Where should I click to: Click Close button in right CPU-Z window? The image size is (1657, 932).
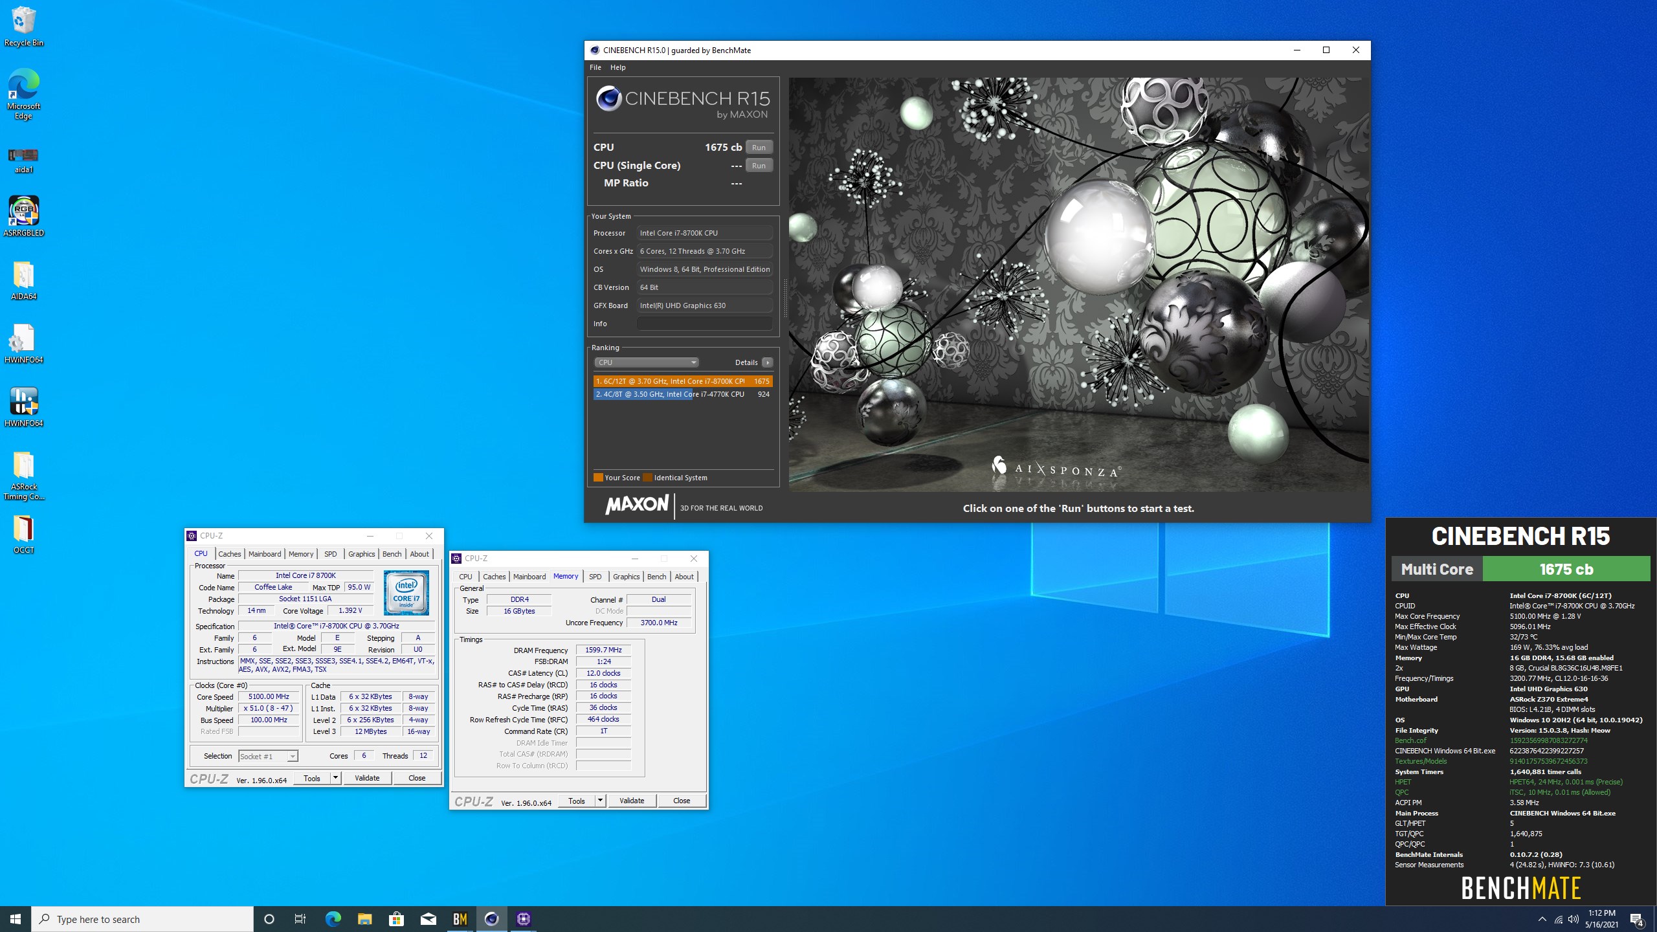coord(682,801)
